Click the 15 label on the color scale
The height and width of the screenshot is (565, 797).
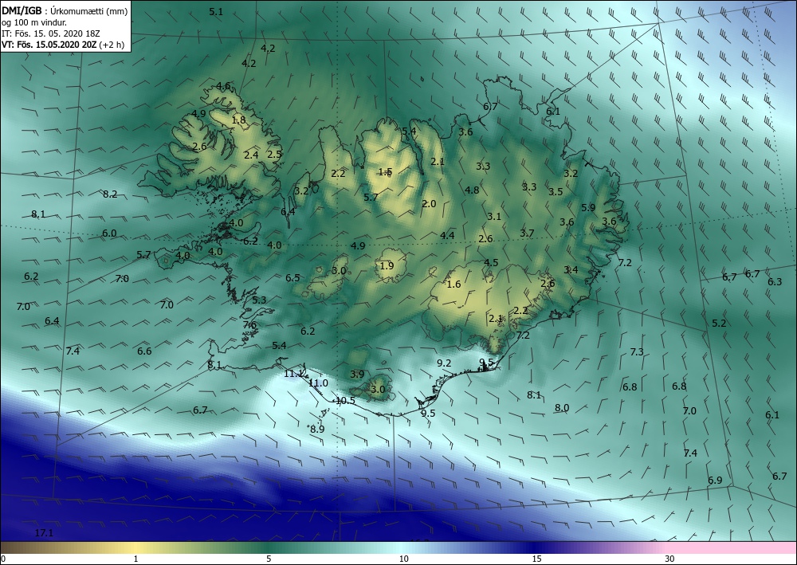coord(536,559)
